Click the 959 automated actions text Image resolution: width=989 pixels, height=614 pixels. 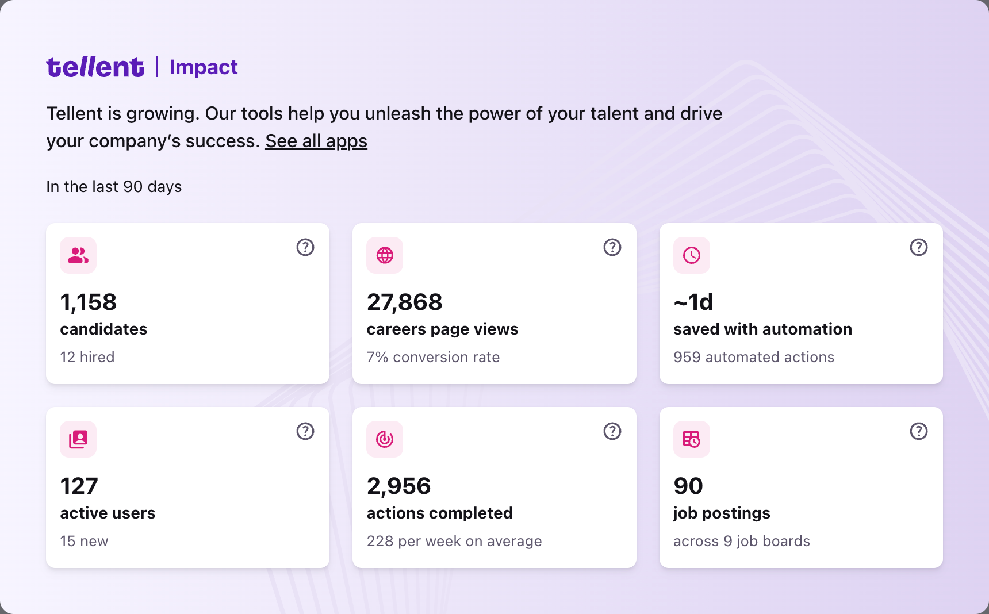[x=754, y=357]
